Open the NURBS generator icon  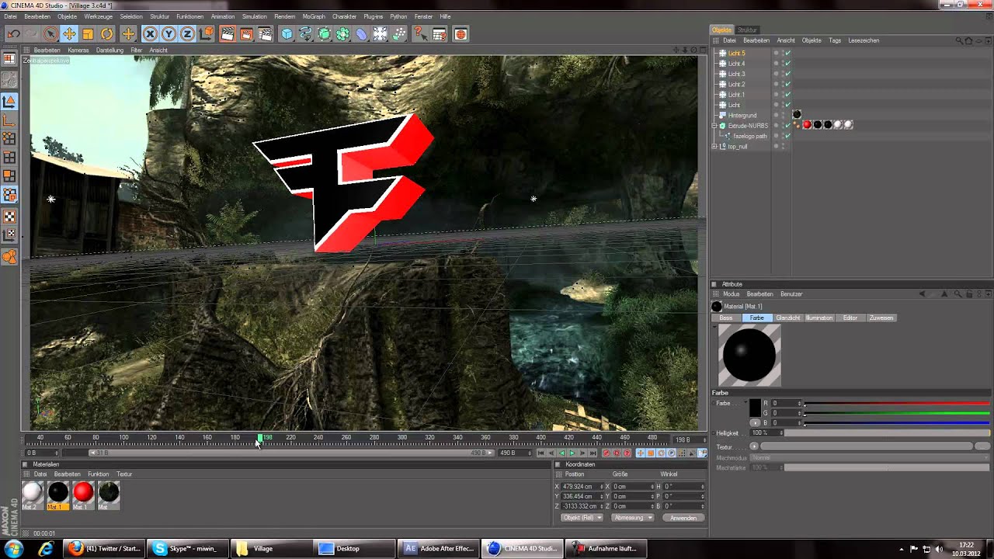click(x=325, y=34)
